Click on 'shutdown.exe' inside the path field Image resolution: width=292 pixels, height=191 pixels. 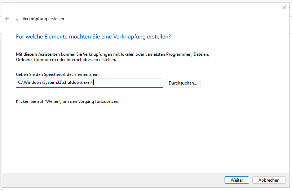tap(76, 83)
